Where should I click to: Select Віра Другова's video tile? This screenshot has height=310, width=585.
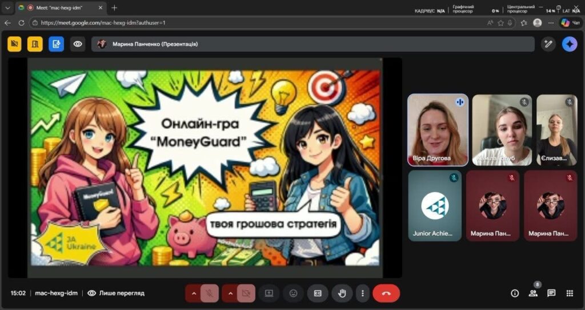pyautogui.click(x=438, y=130)
